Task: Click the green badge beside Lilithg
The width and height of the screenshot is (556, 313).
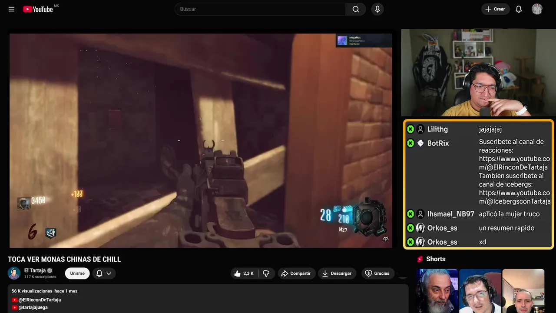Action: (410, 129)
